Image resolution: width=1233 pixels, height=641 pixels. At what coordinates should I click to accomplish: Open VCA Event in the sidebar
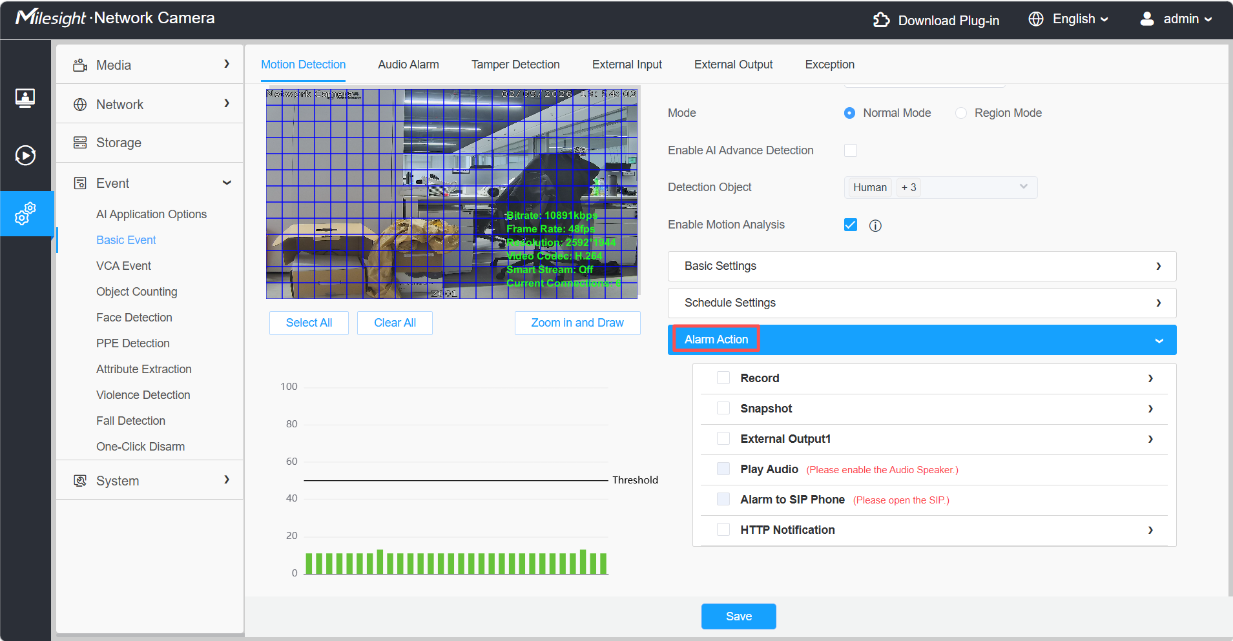coord(123,266)
